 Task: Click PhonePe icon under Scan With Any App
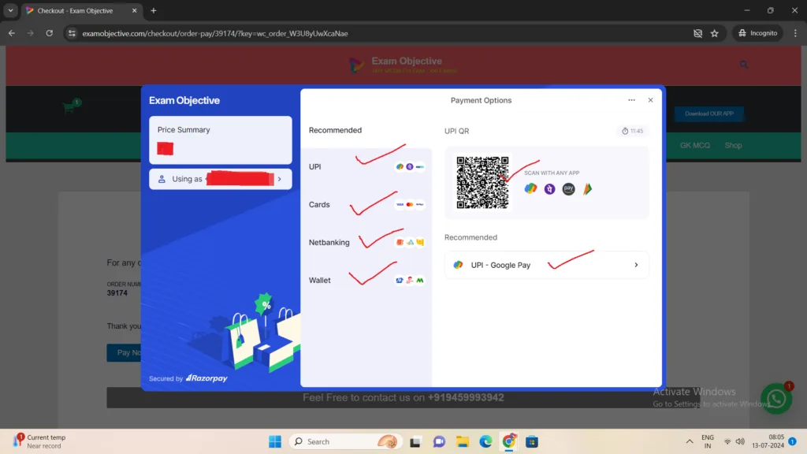pos(549,189)
